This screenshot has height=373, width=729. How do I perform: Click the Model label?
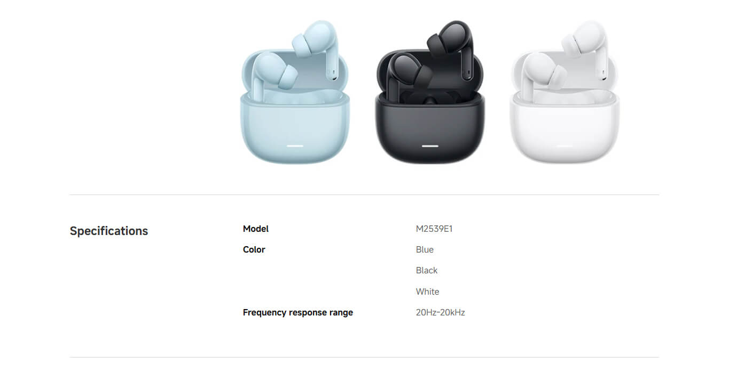(256, 229)
